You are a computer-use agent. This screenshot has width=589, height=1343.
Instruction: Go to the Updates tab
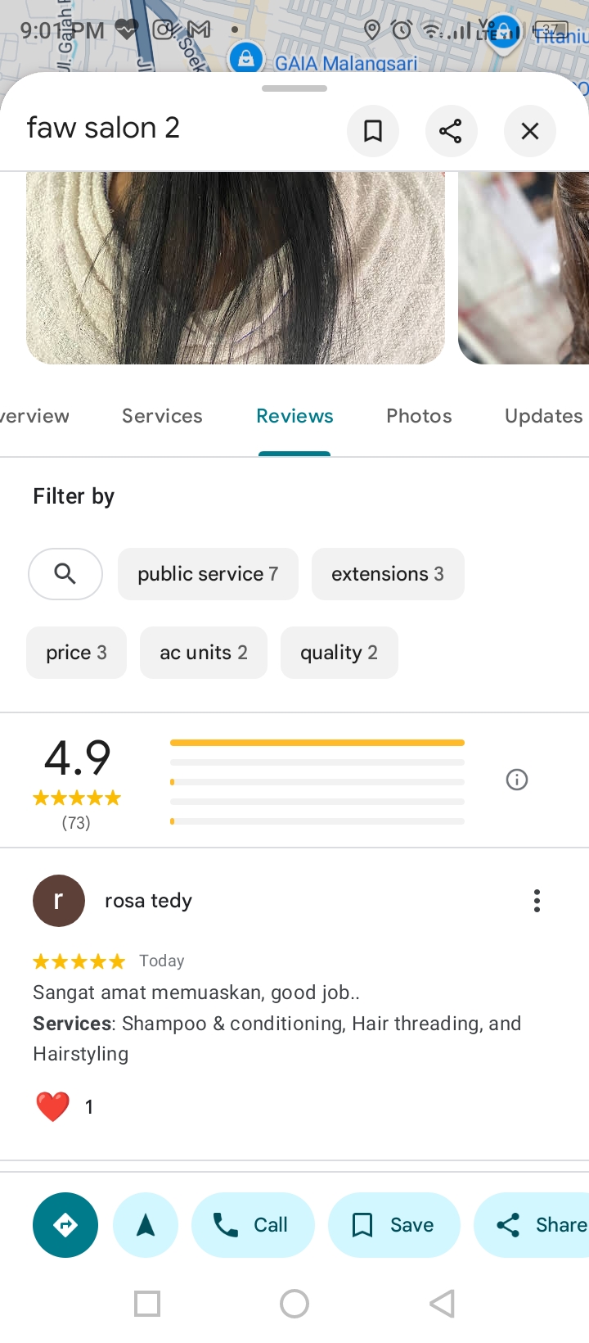[x=543, y=416]
